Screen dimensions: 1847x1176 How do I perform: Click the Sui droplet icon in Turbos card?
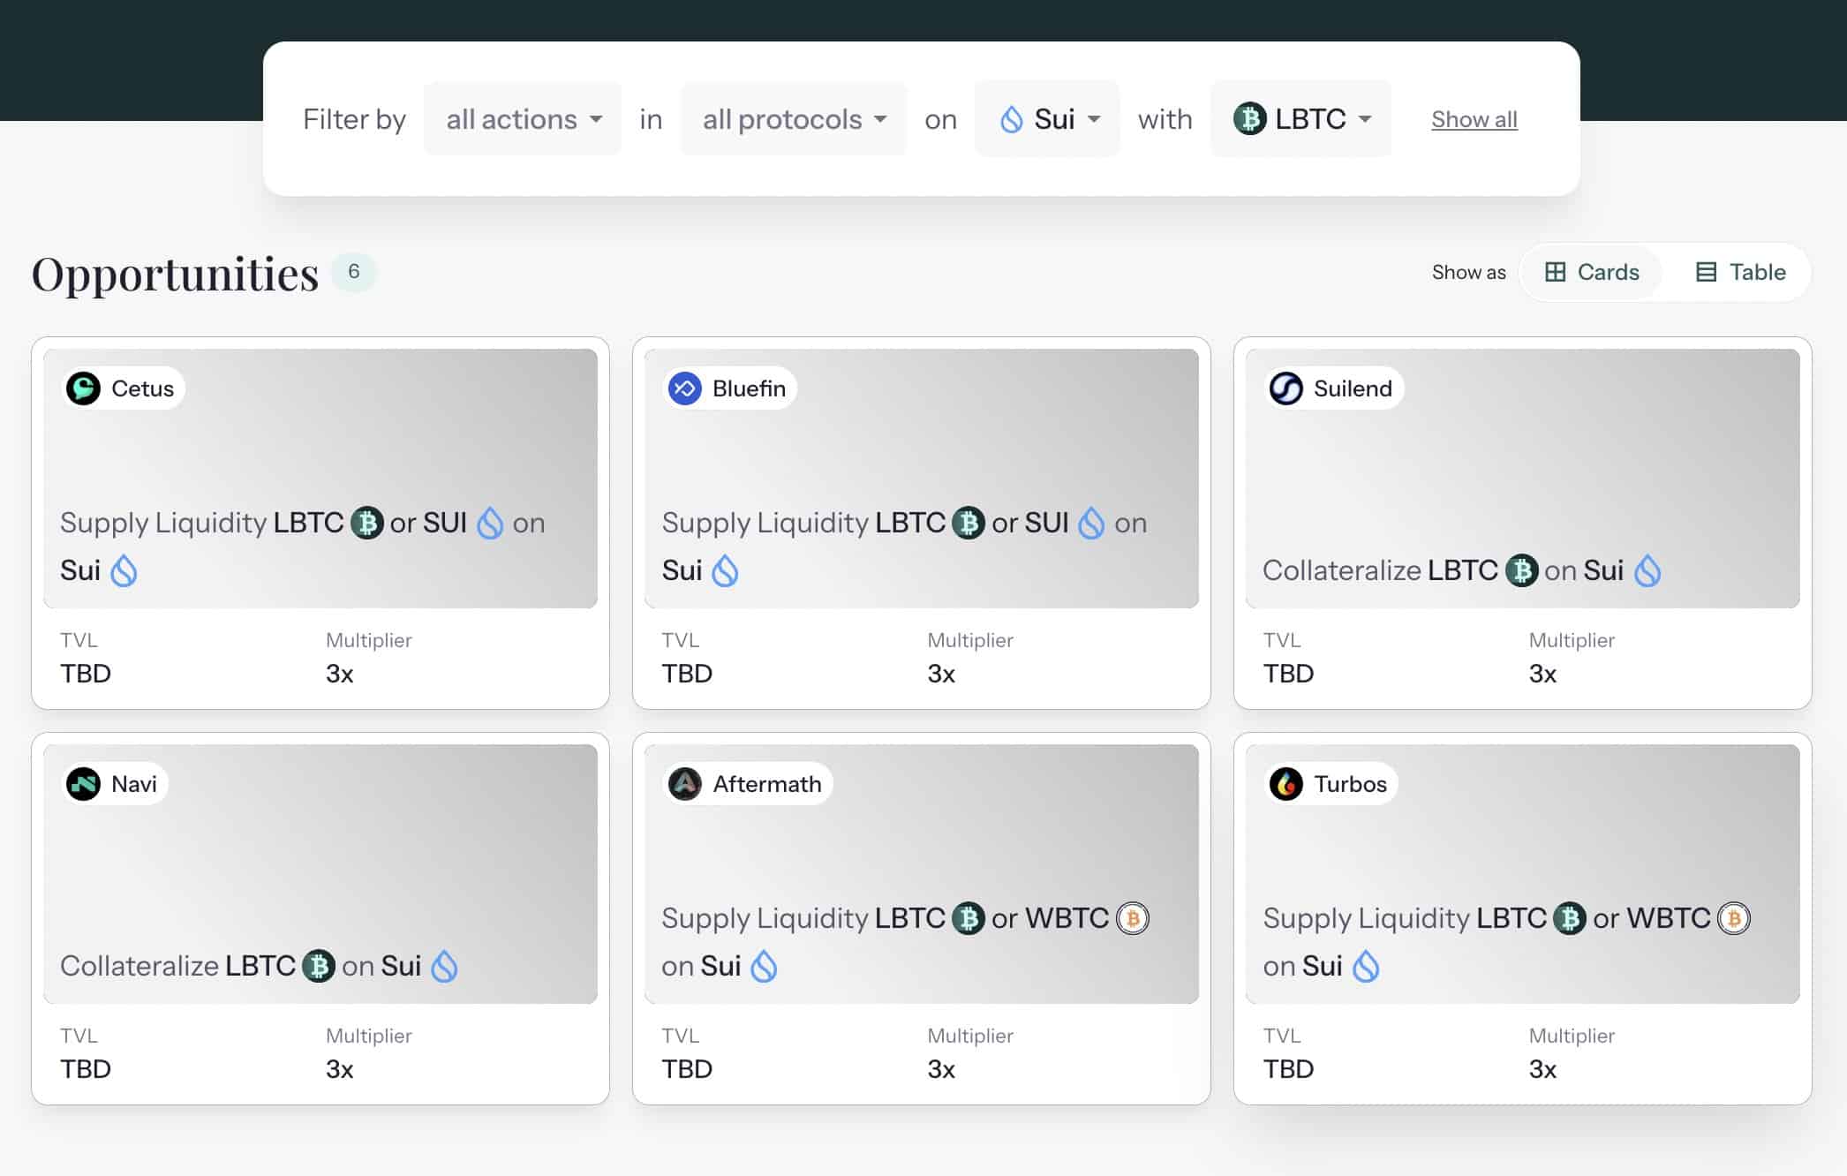(x=1366, y=966)
